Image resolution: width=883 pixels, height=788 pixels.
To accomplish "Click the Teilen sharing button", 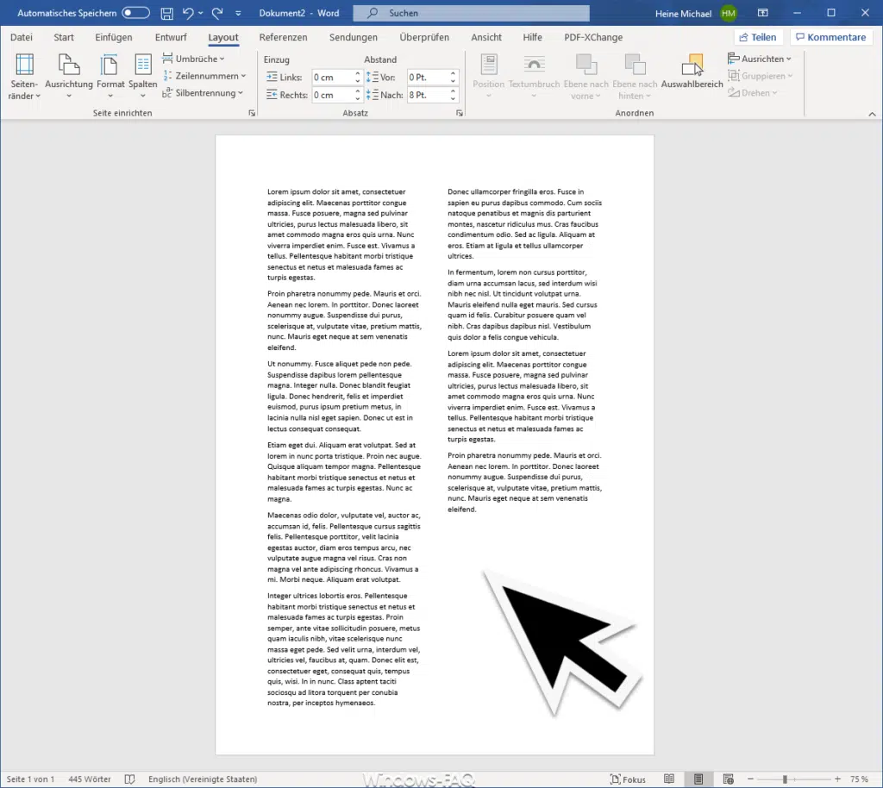I will [x=758, y=36].
